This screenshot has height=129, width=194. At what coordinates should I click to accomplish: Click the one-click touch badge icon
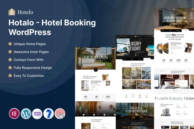60,114
